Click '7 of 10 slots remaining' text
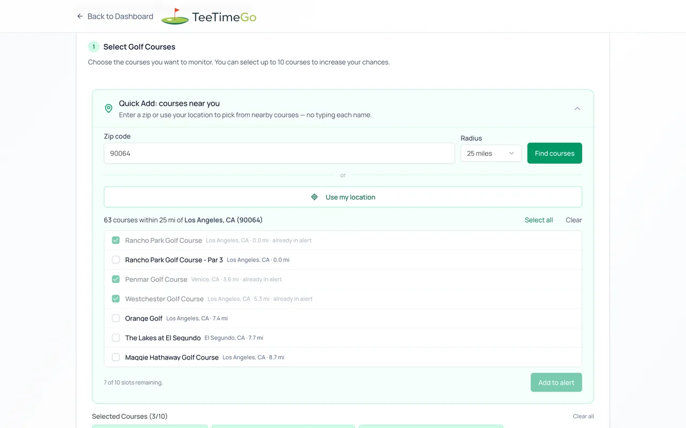This screenshot has height=428, width=686. 133,383
